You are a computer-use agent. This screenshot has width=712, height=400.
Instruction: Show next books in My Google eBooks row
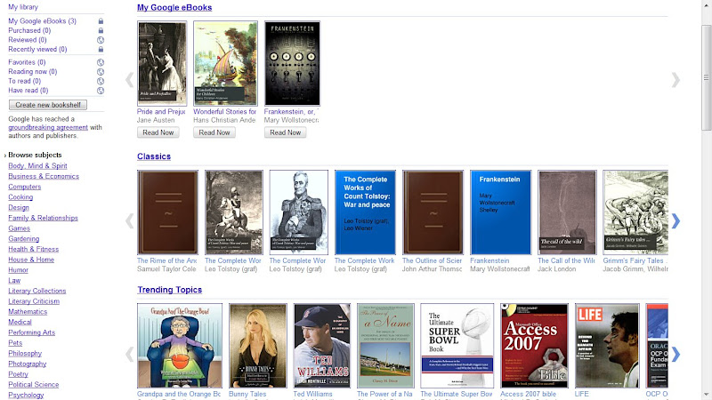pos(676,80)
